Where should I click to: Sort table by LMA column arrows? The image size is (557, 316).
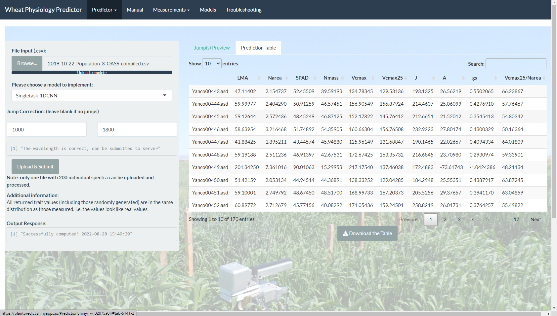[259, 78]
